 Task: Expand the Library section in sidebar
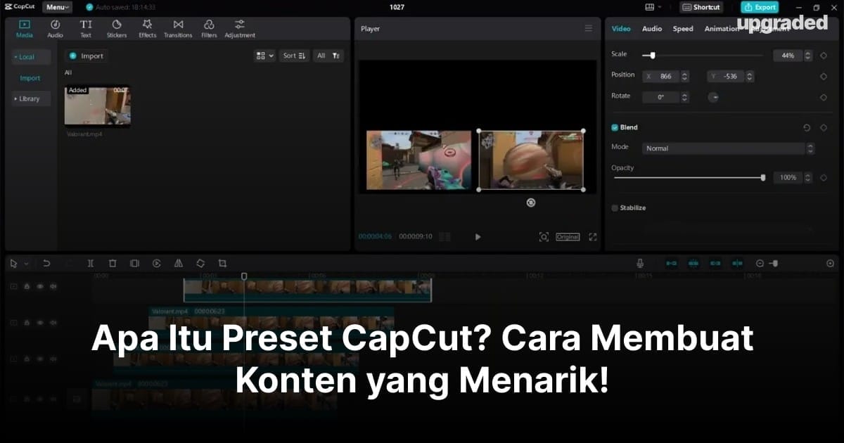[30, 98]
